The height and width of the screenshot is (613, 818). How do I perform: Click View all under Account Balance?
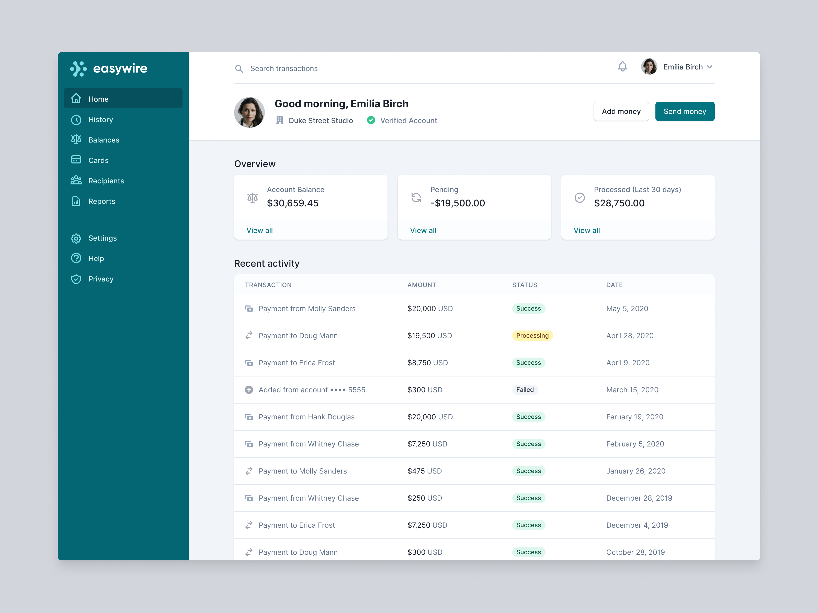(x=260, y=231)
